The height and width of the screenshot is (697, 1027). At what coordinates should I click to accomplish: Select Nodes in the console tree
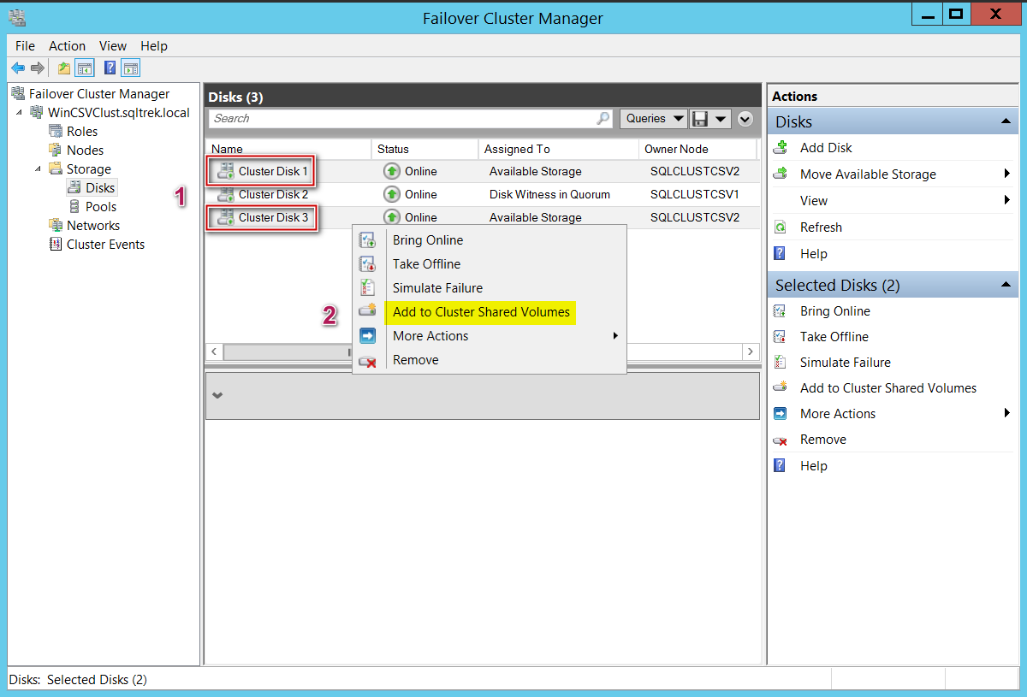85,151
